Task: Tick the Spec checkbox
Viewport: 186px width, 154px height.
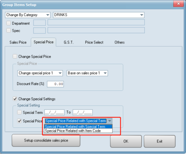Action: 8,30
